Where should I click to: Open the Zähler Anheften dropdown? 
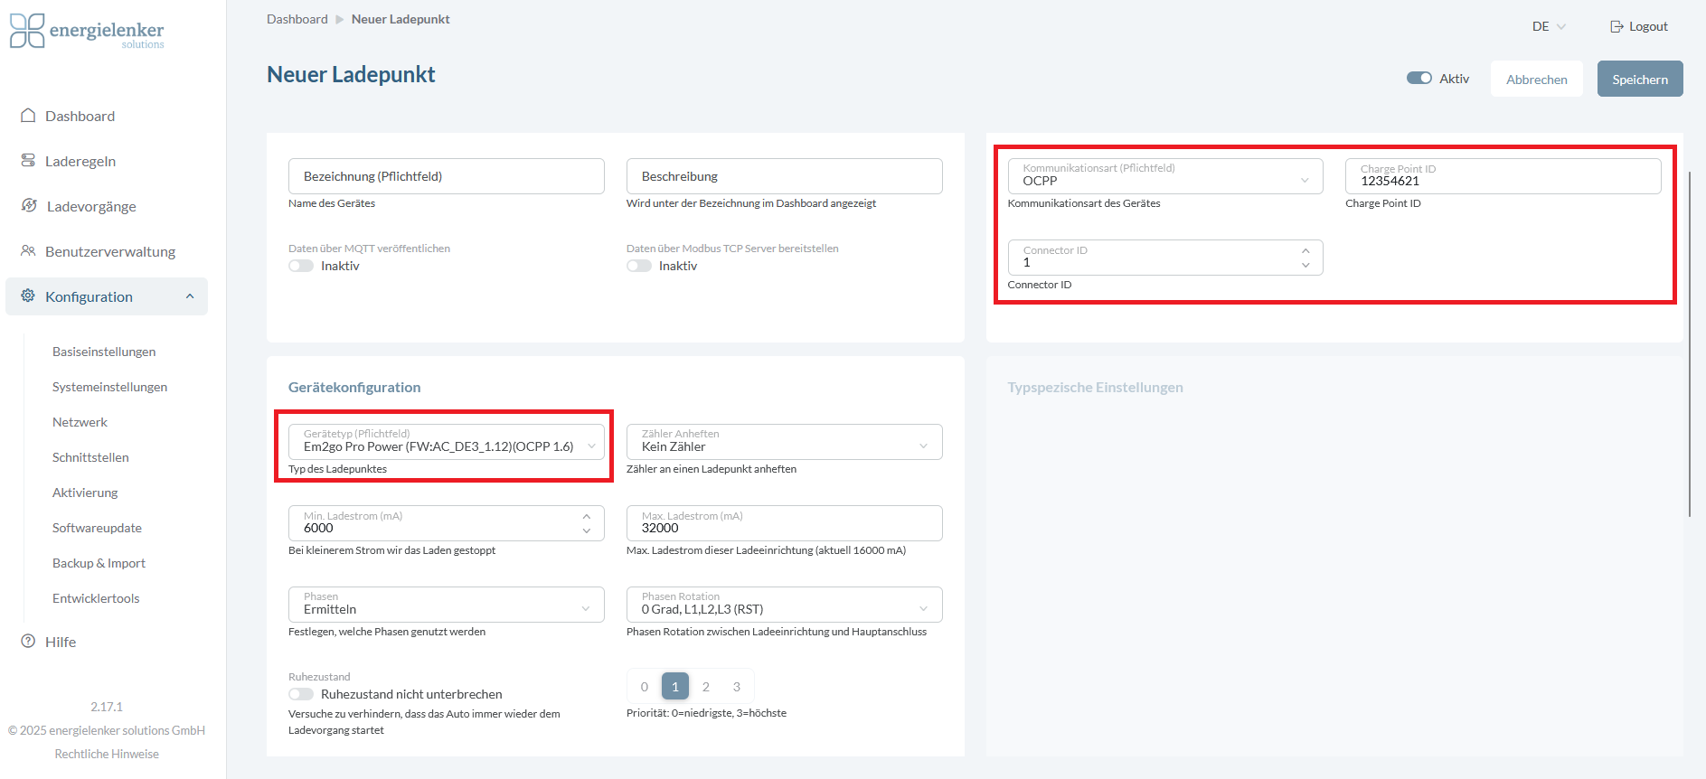click(x=785, y=442)
